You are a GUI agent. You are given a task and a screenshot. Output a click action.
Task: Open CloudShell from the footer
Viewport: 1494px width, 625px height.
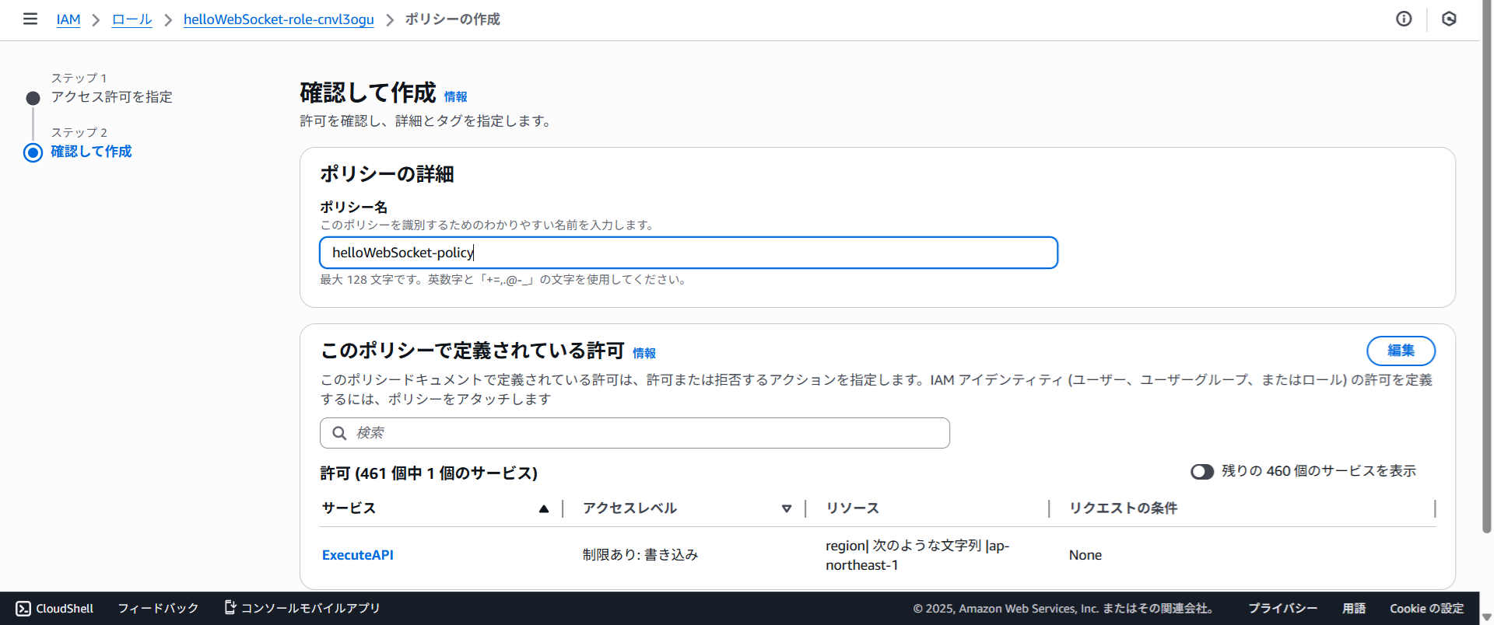tap(55, 608)
